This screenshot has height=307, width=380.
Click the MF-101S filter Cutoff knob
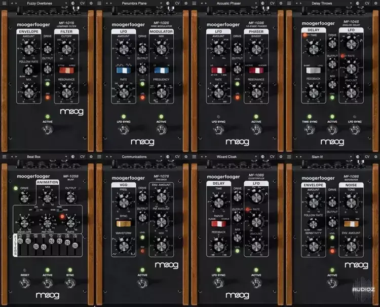(x=66, y=50)
